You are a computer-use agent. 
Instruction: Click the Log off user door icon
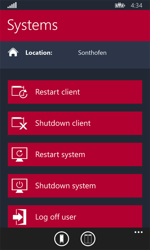tap(19, 217)
